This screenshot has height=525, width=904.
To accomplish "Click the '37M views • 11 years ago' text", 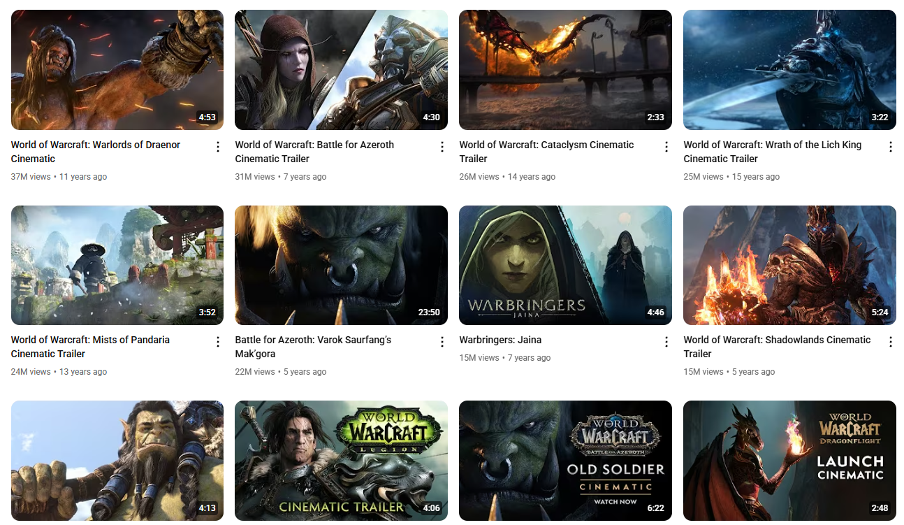I will [x=59, y=177].
